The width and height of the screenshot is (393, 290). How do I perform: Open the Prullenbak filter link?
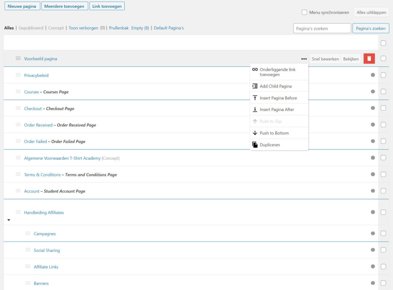(x=119, y=28)
